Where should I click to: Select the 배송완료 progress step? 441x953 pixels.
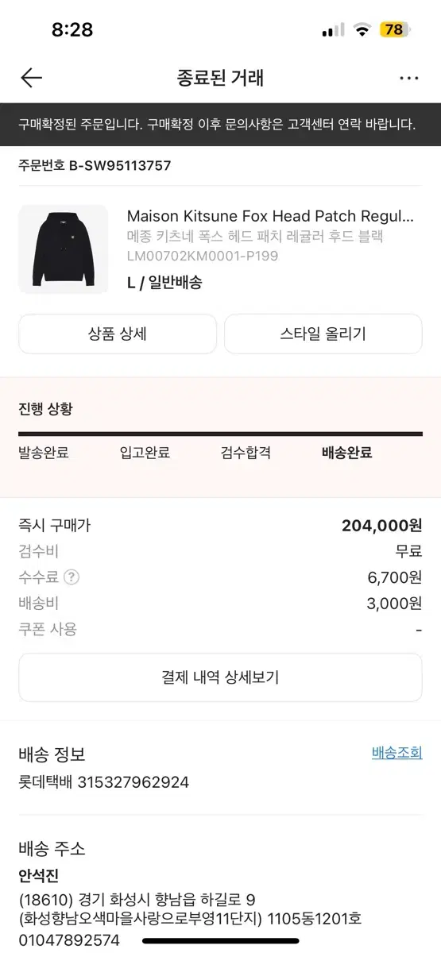[347, 453]
